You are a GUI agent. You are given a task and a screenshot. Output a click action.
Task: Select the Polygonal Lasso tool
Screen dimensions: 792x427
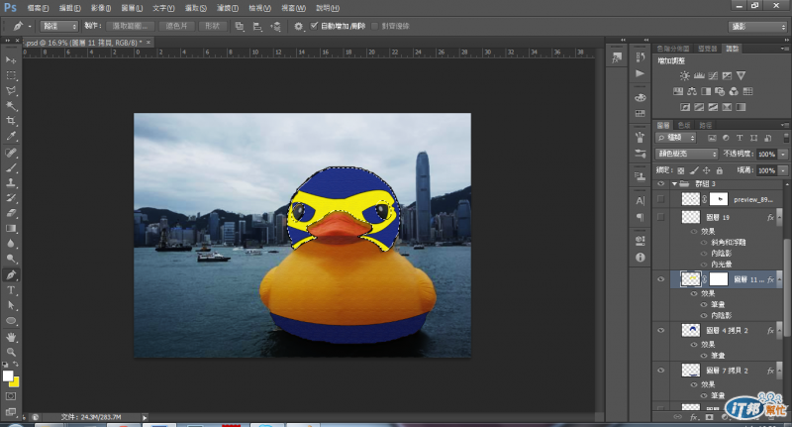pos(11,90)
